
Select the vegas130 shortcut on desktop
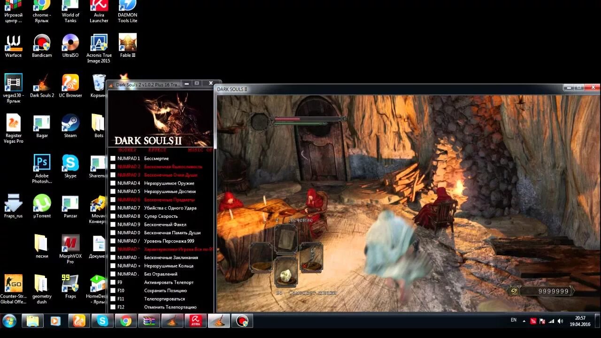(13, 88)
